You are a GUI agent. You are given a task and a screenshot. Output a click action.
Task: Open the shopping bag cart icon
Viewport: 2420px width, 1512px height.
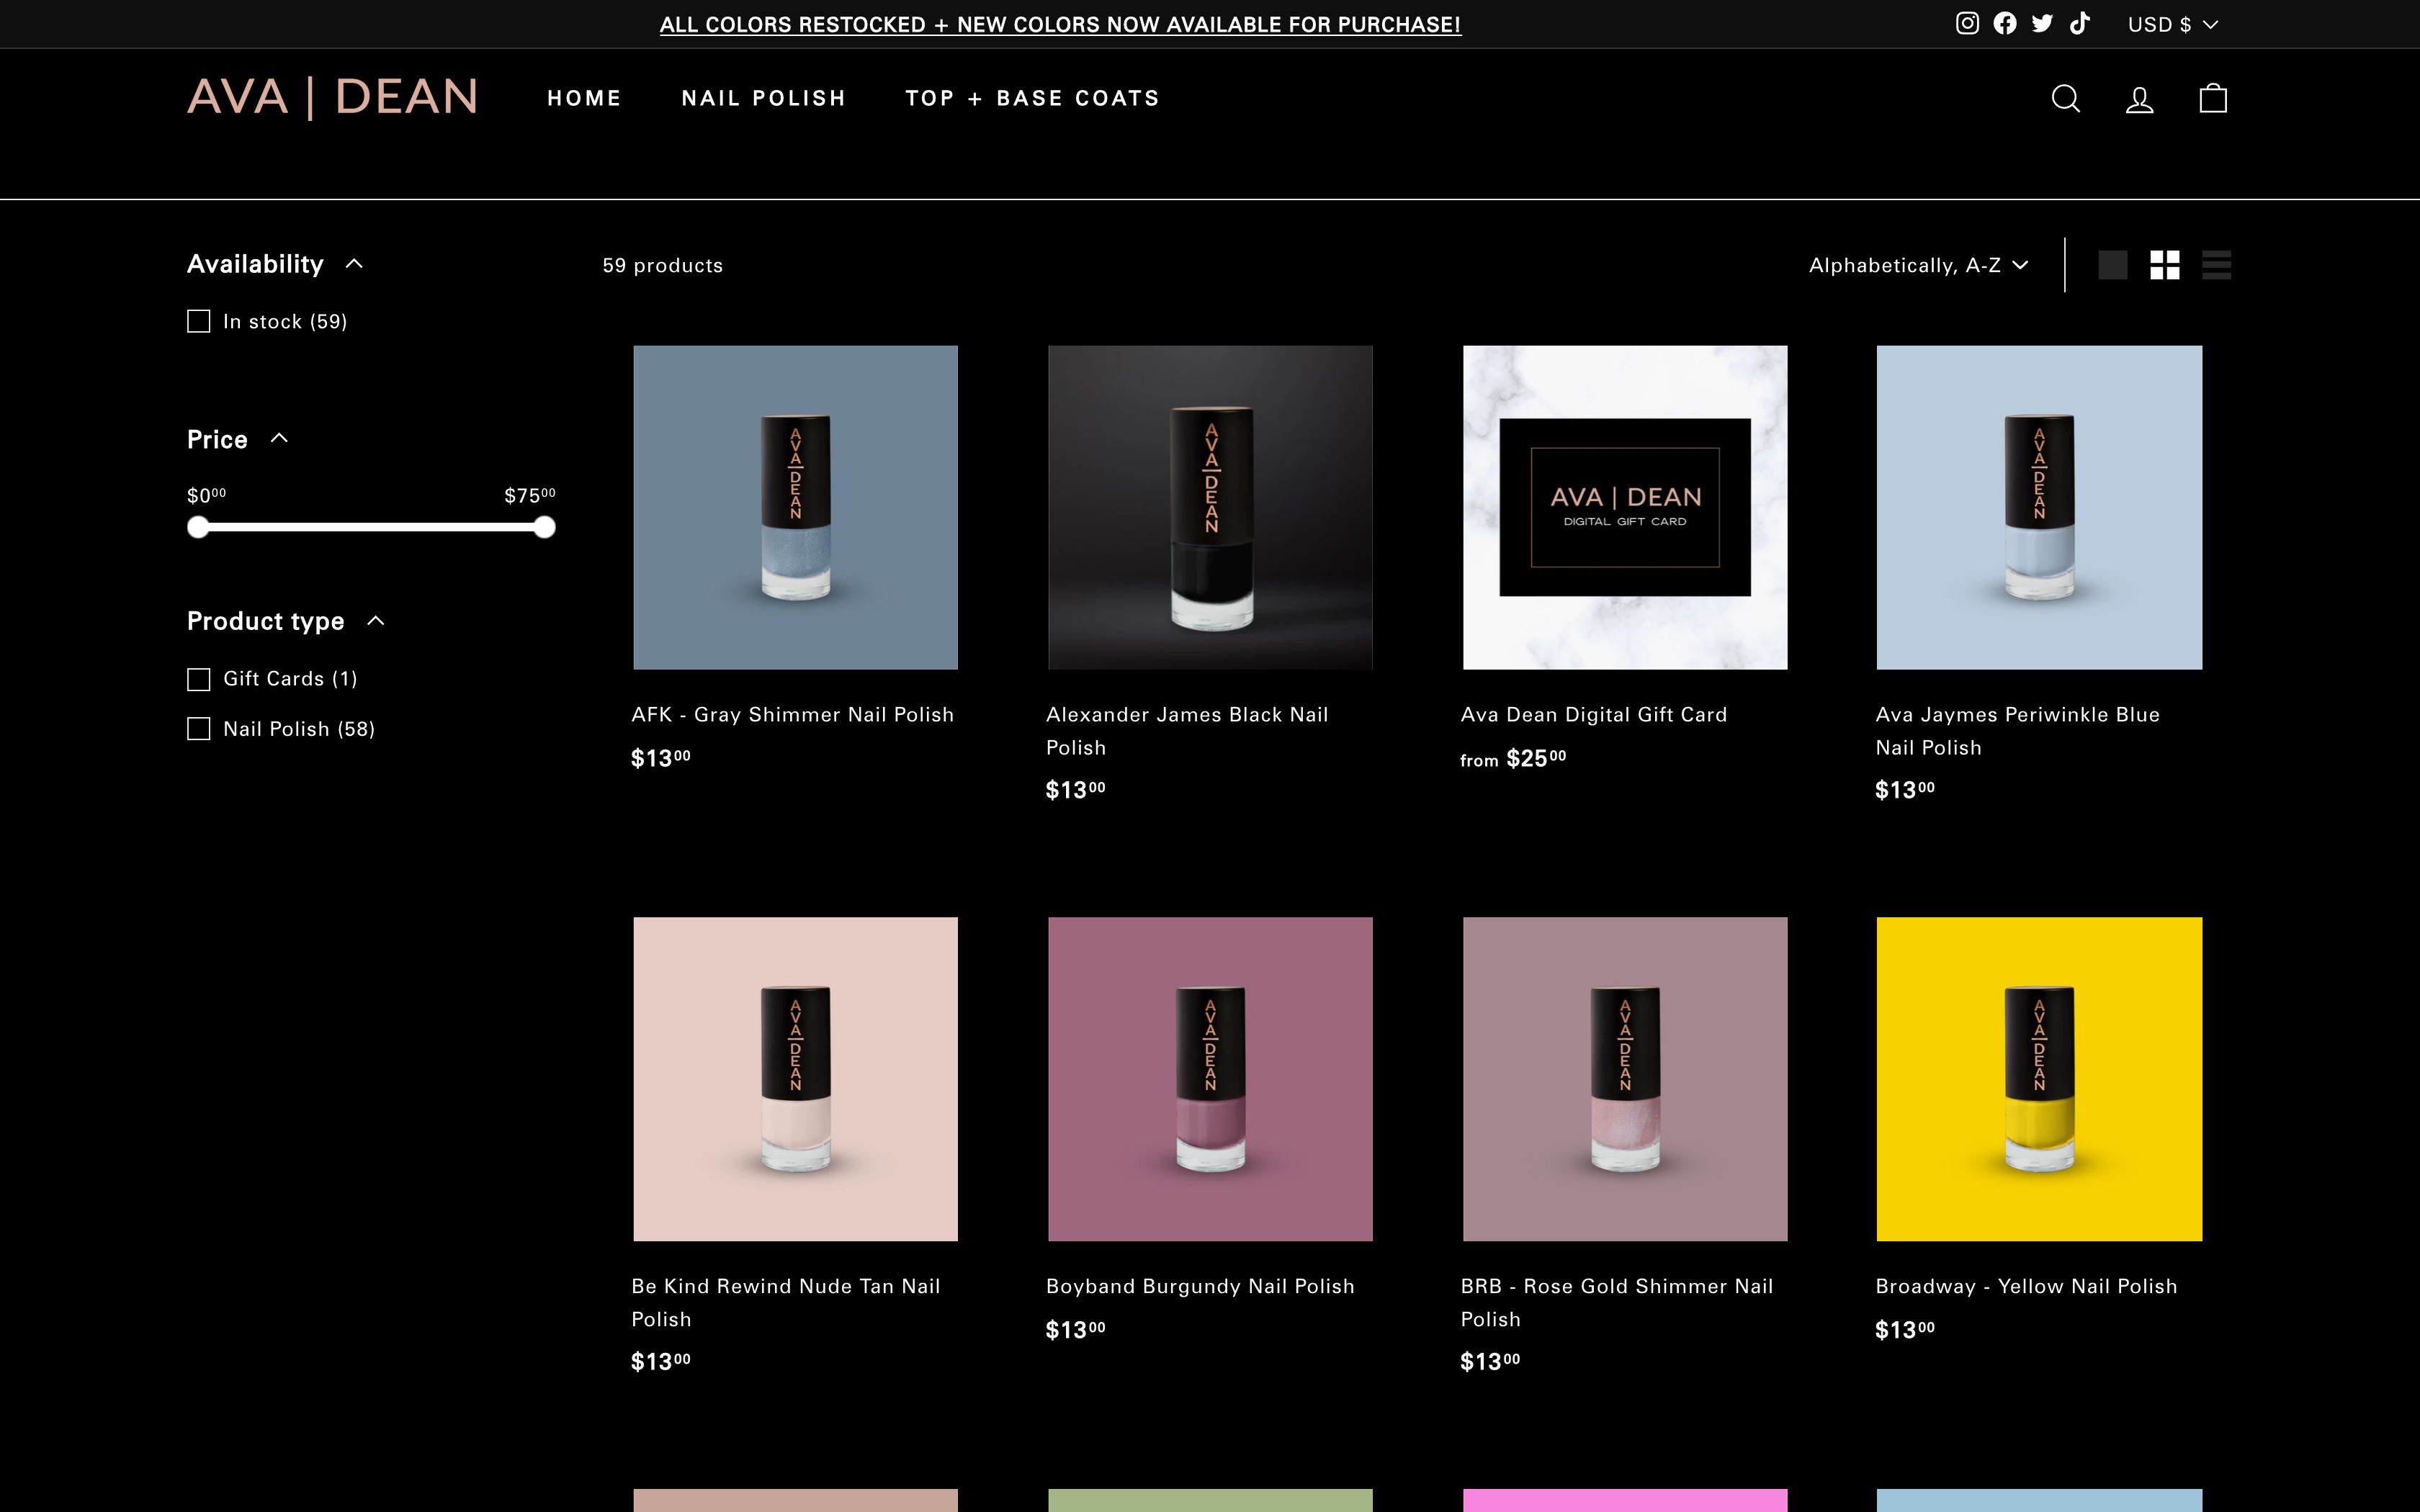pyautogui.click(x=2212, y=98)
